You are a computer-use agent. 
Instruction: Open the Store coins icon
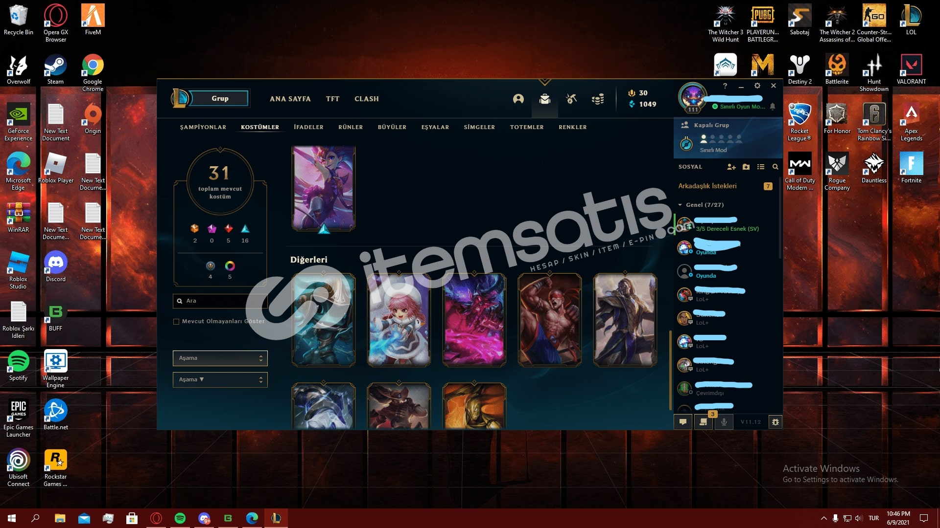point(598,99)
